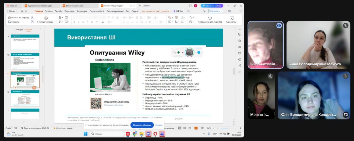354x141 pixels.
Task: Click the Більше не ділитися button
Action: coord(142,125)
